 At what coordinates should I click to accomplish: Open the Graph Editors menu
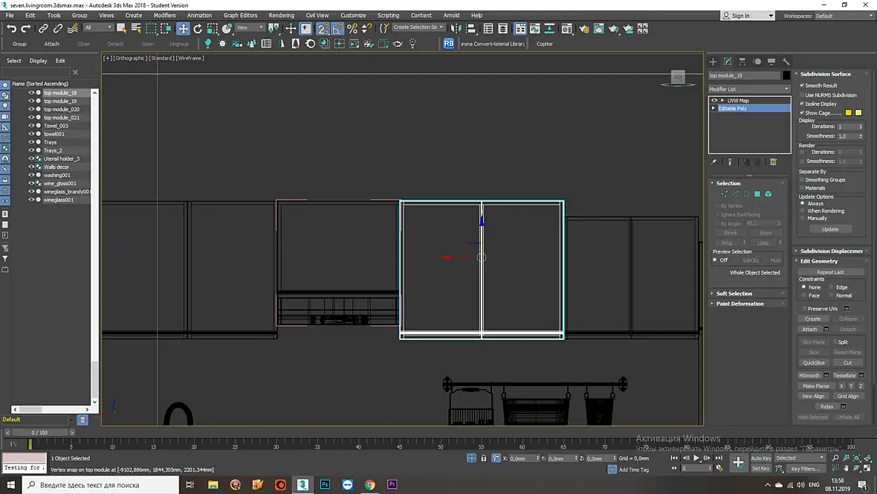coord(241,15)
